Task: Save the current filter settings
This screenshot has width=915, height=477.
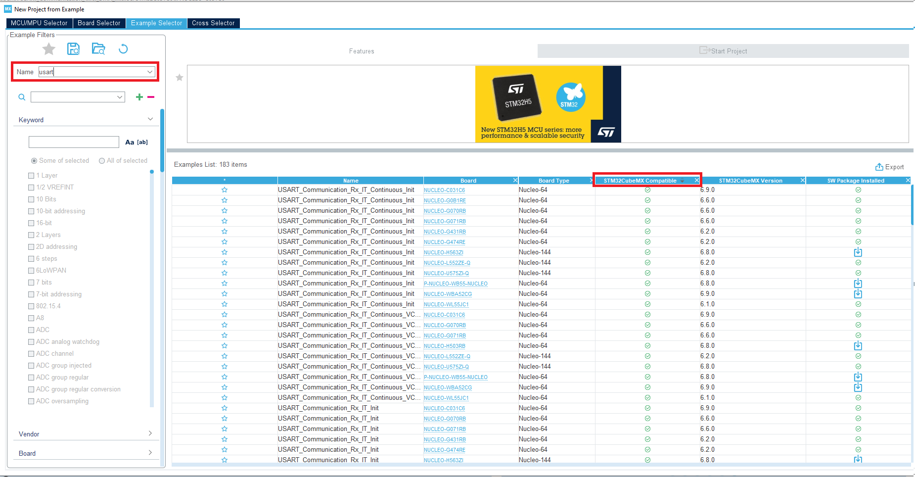Action: [73, 48]
